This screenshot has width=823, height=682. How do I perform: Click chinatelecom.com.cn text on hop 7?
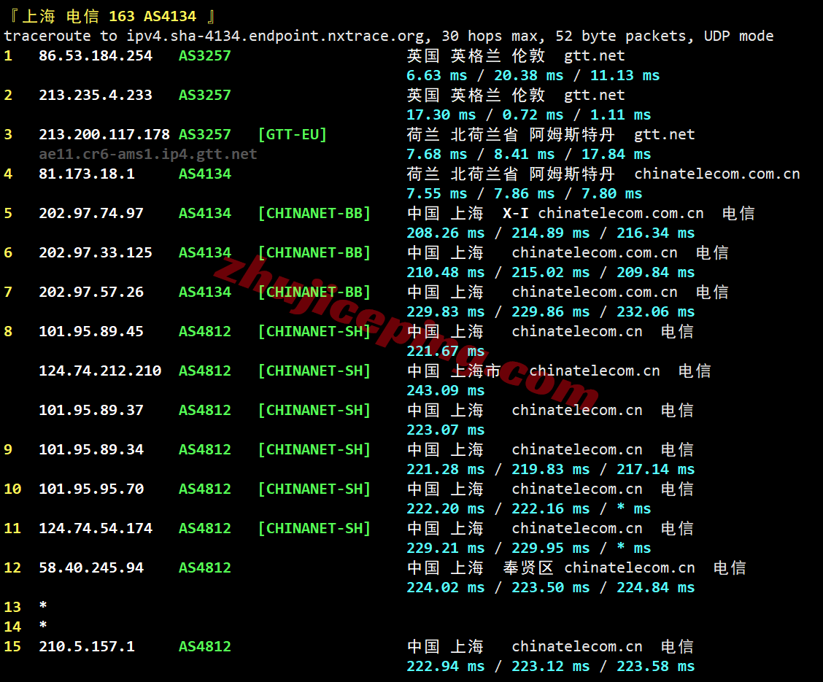coord(595,292)
